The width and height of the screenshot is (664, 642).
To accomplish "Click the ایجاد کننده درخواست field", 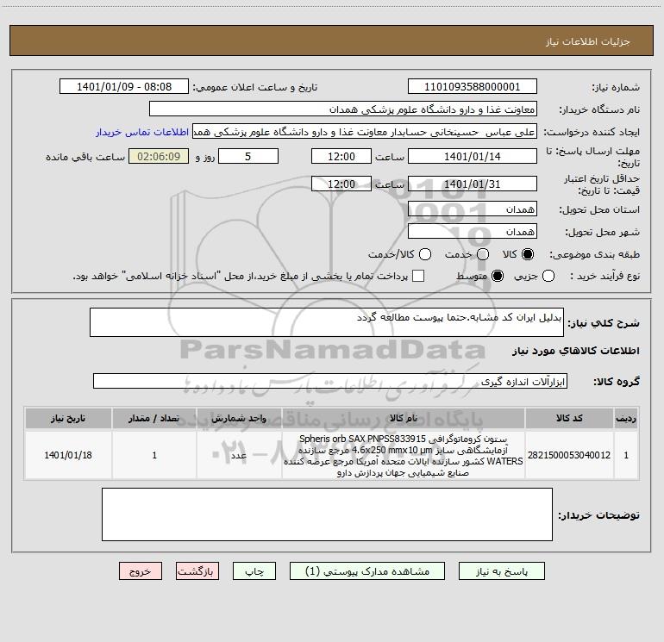I will 365,132.
